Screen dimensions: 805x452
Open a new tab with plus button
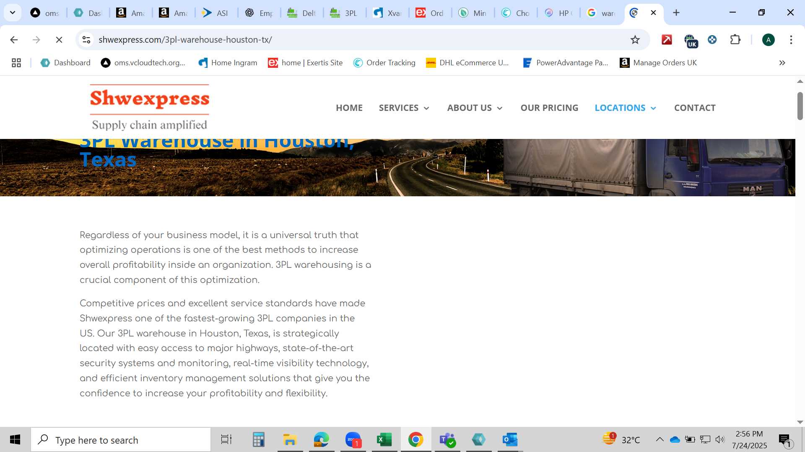point(676,13)
